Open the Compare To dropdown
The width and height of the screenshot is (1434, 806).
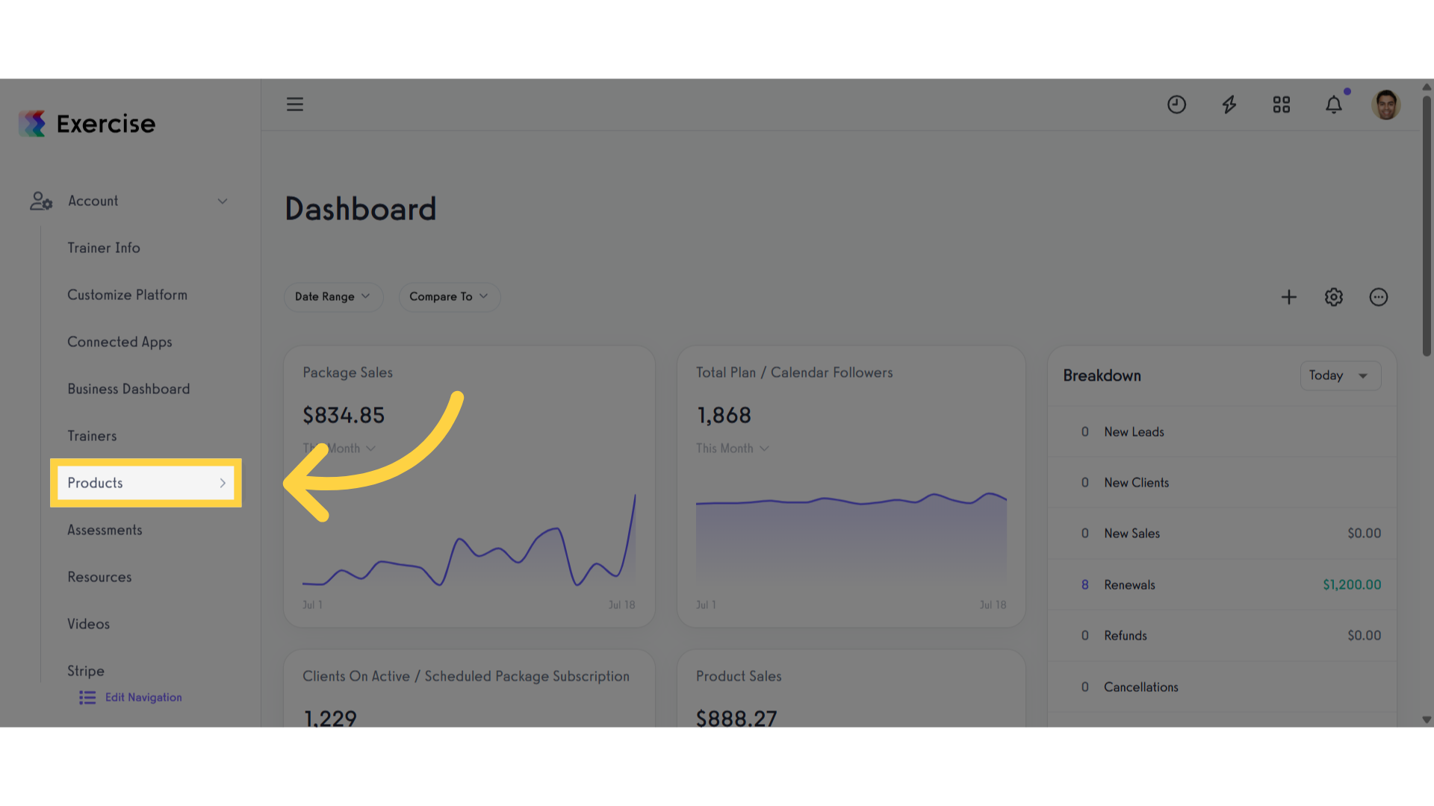pyautogui.click(x=449, y=296)
